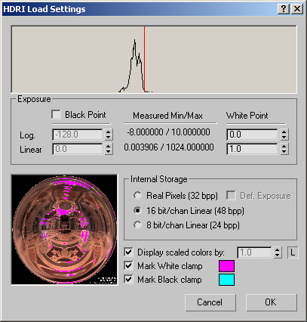This screenshot has width=307, height=322.
Task: Click the White Point Linear value field
Action: 252,149
